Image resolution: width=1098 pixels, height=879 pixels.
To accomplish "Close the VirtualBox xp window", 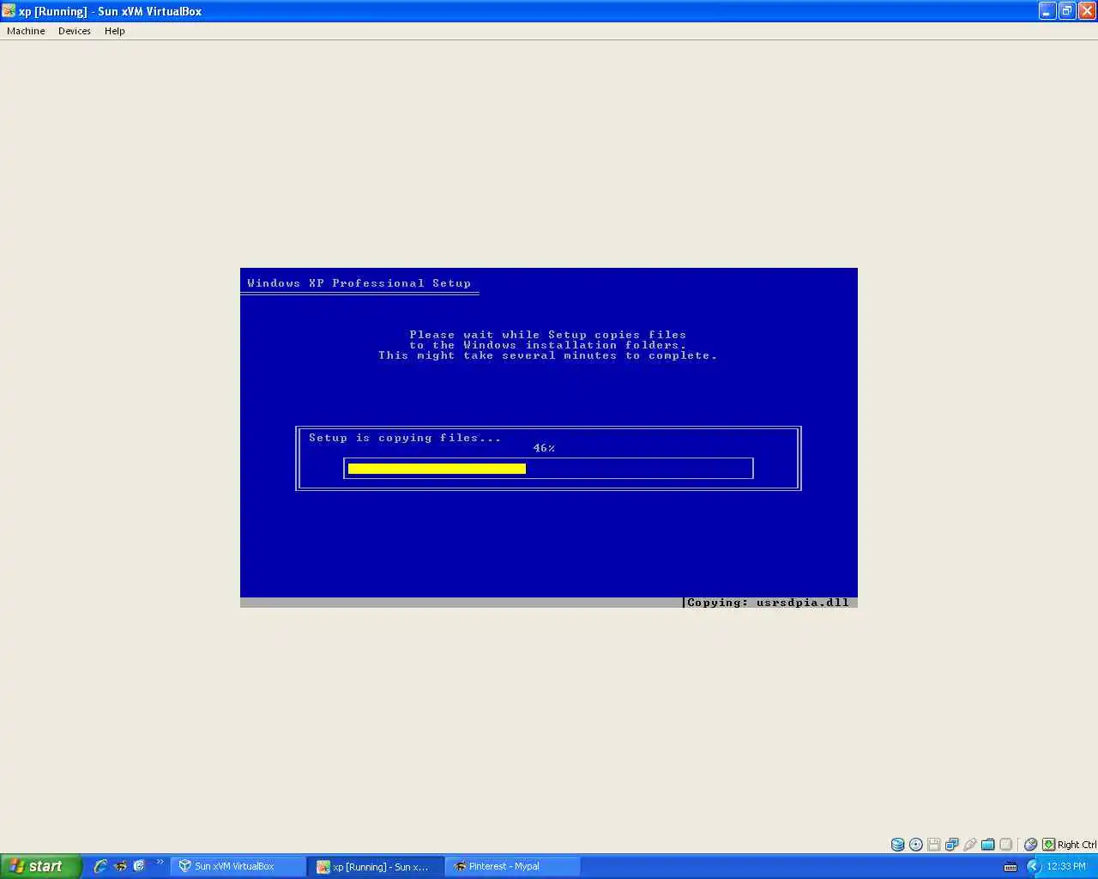I will [1086, 11].
